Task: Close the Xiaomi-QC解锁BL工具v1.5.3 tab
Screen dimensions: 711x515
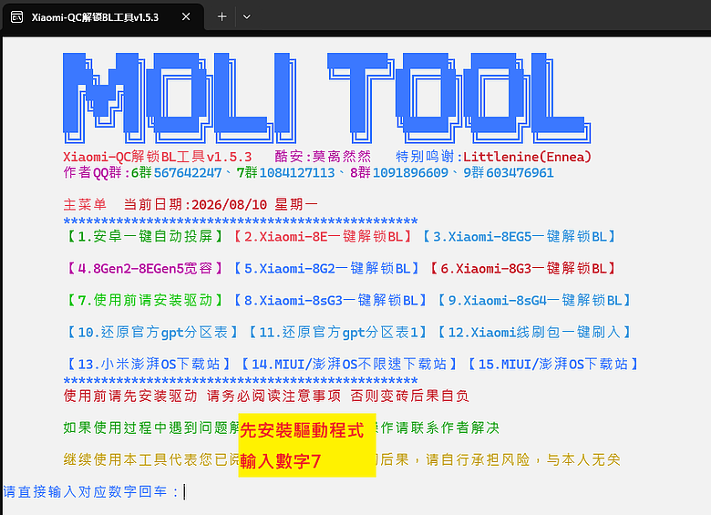Action: click(x=186, y=16)
